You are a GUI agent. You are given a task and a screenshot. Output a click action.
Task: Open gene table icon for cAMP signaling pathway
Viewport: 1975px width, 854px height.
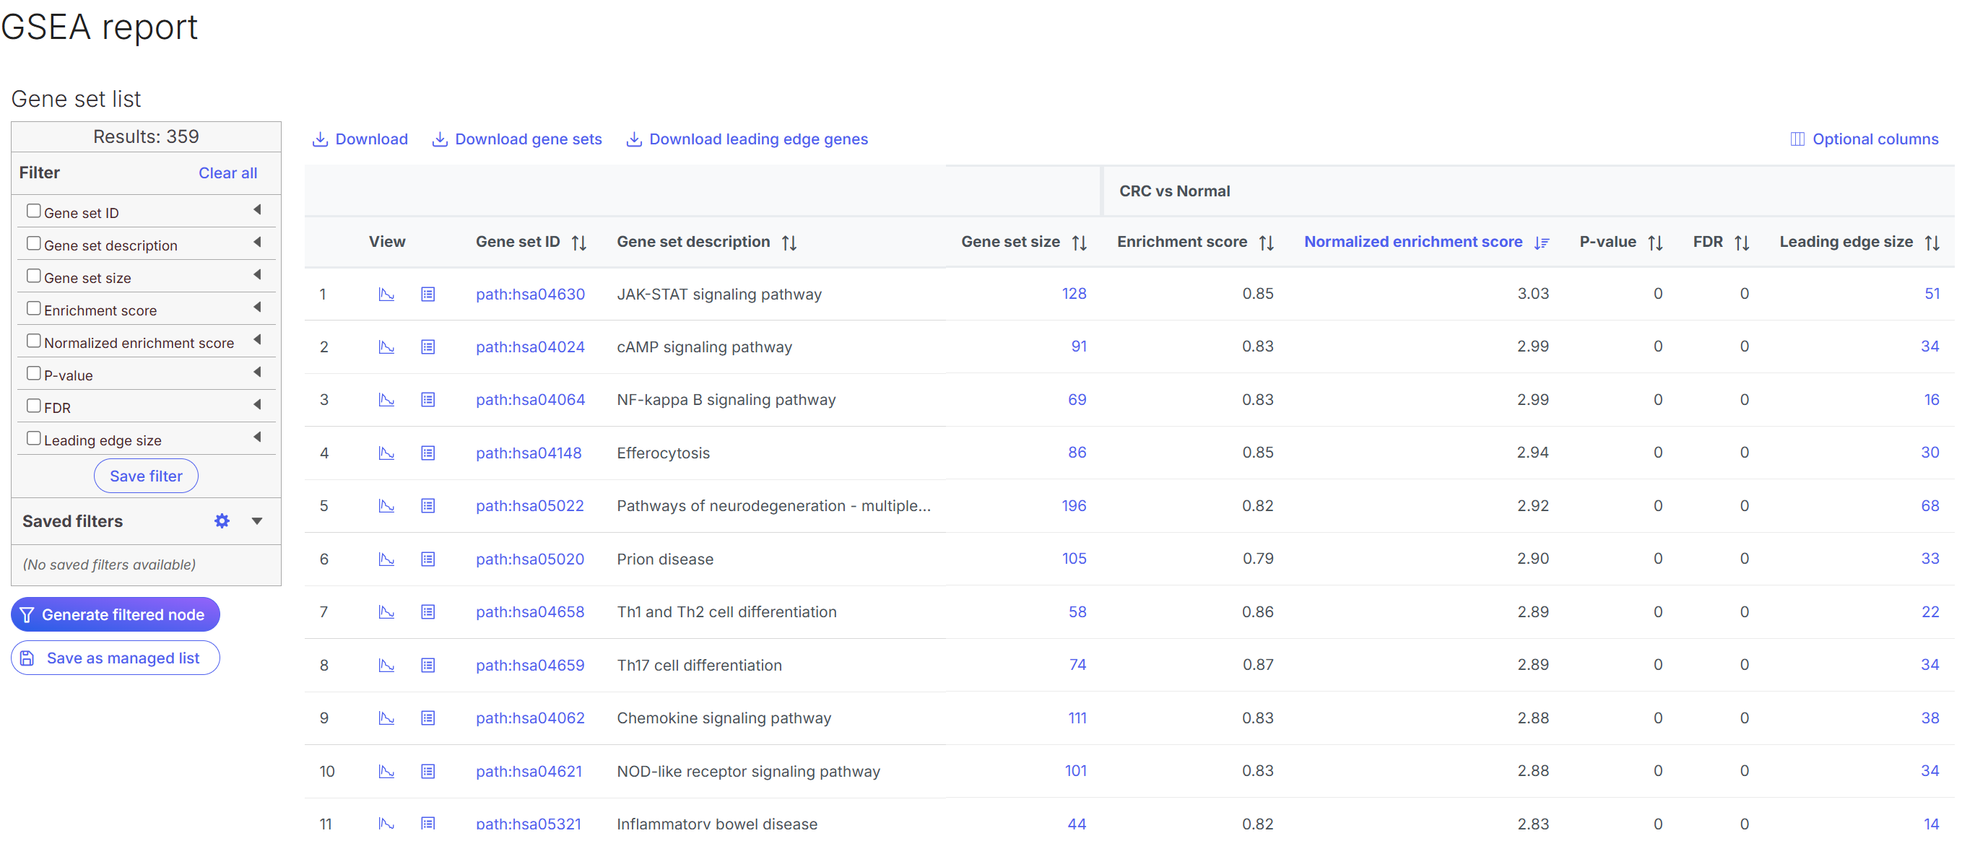coord(427,347)
